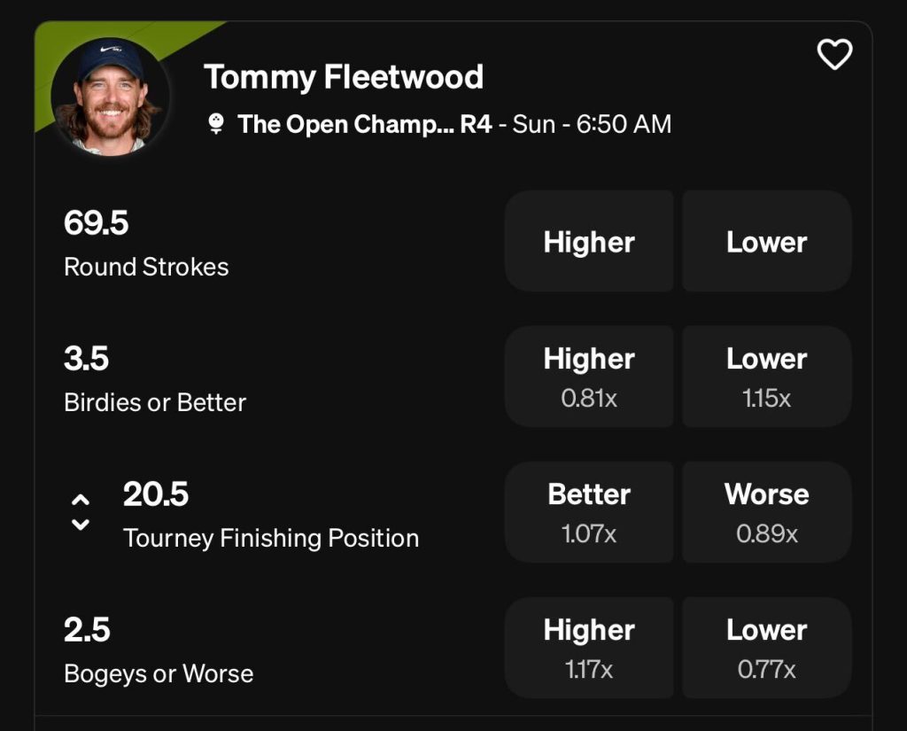Click the Tourney Finishing Position label
Screen dimensions: 907x731
[271, 538]
